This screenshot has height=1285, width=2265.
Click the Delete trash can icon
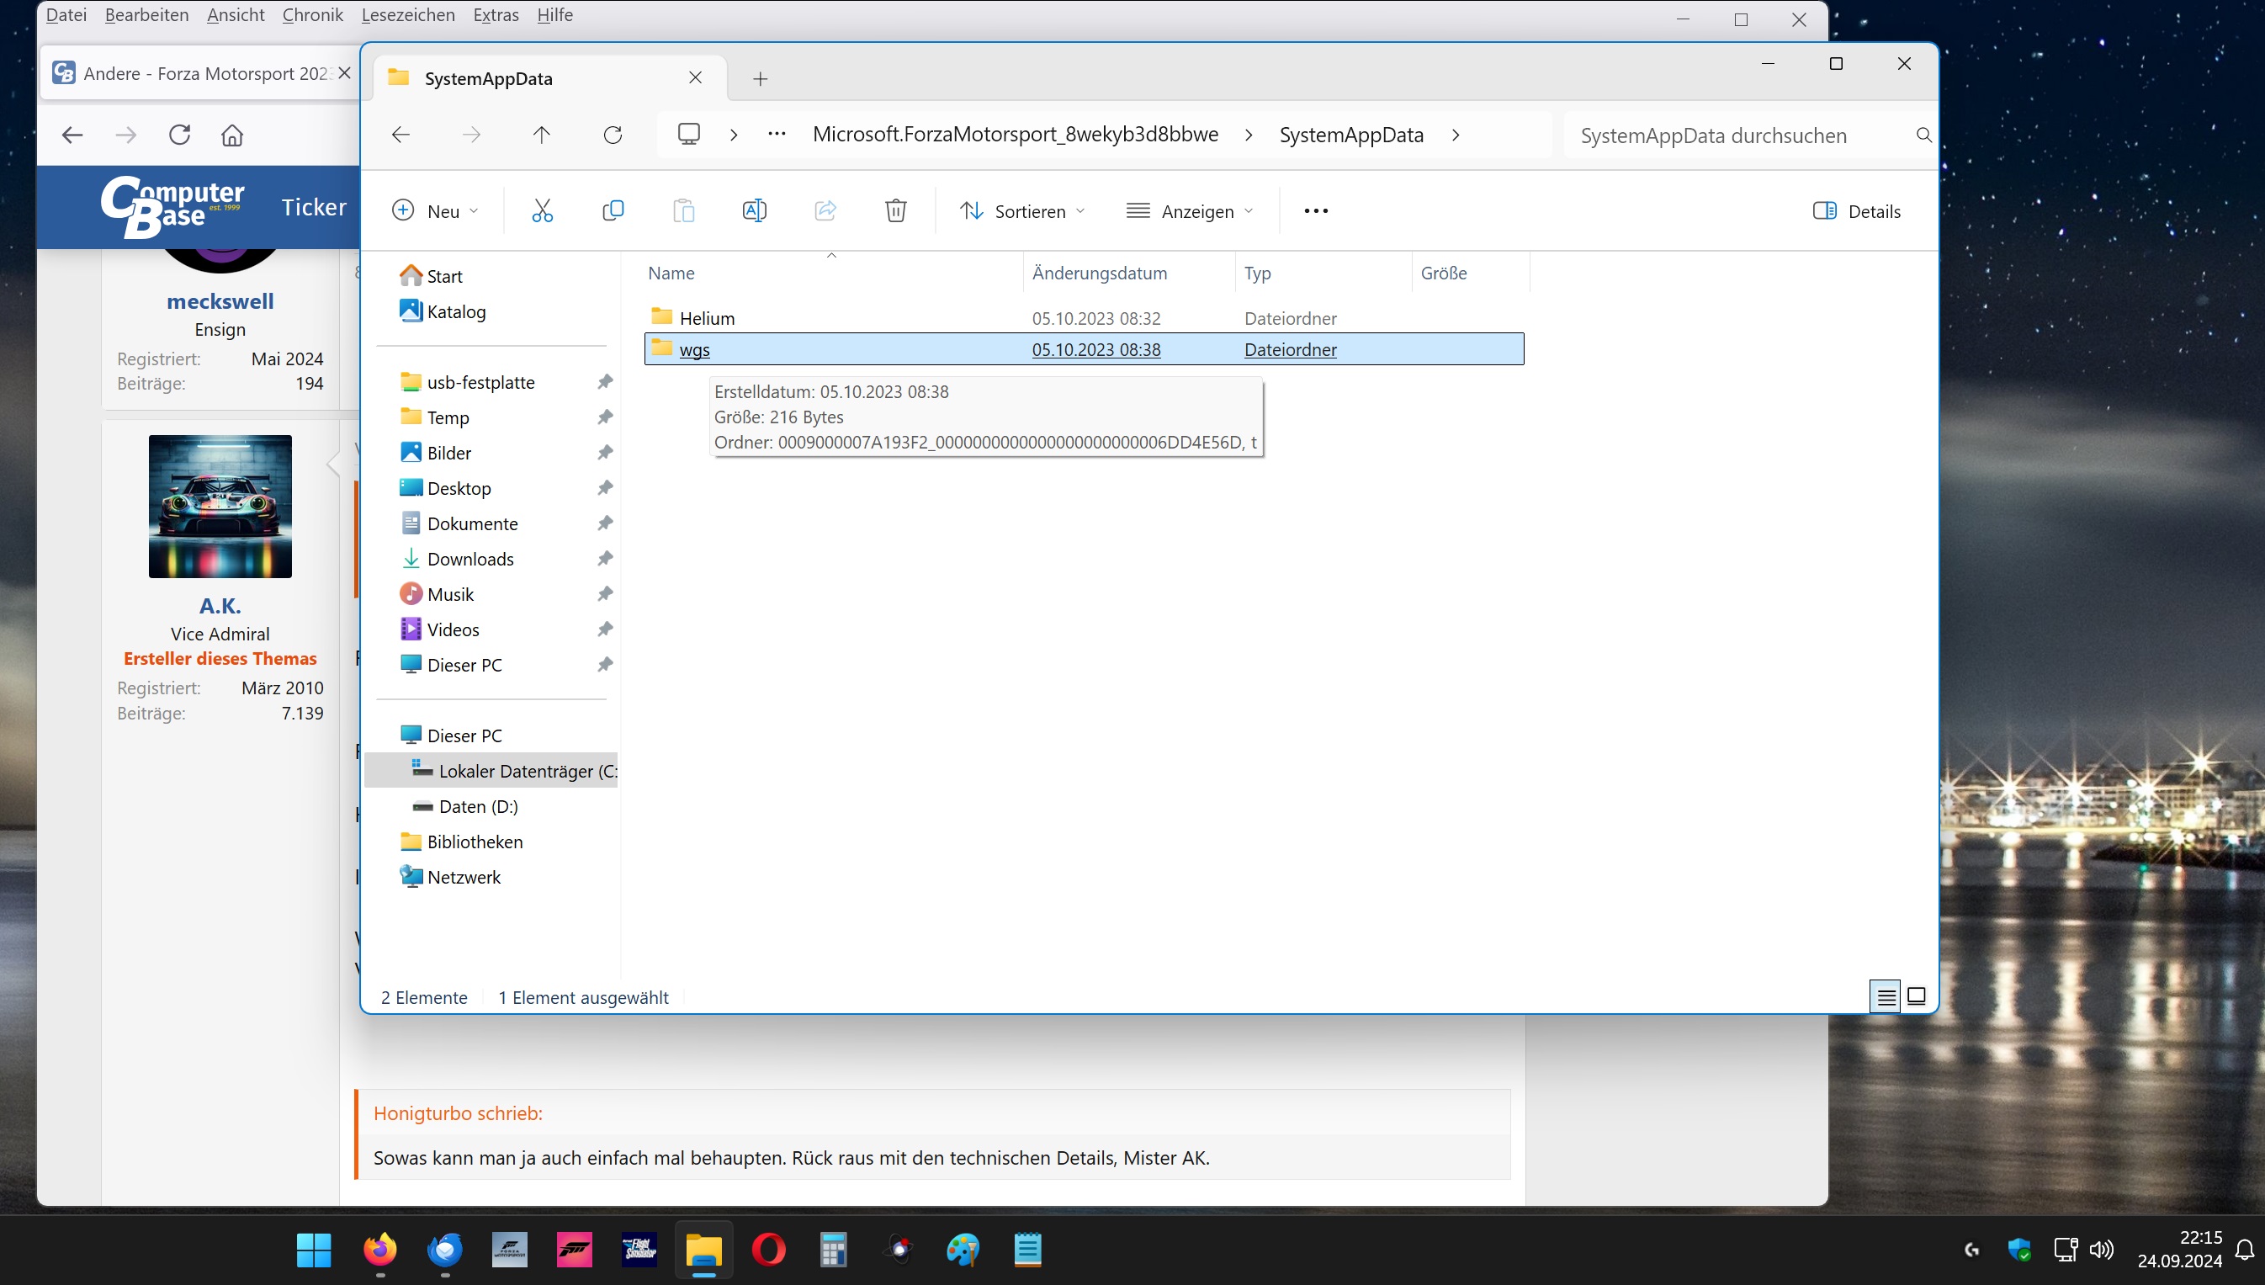point(894,211)
